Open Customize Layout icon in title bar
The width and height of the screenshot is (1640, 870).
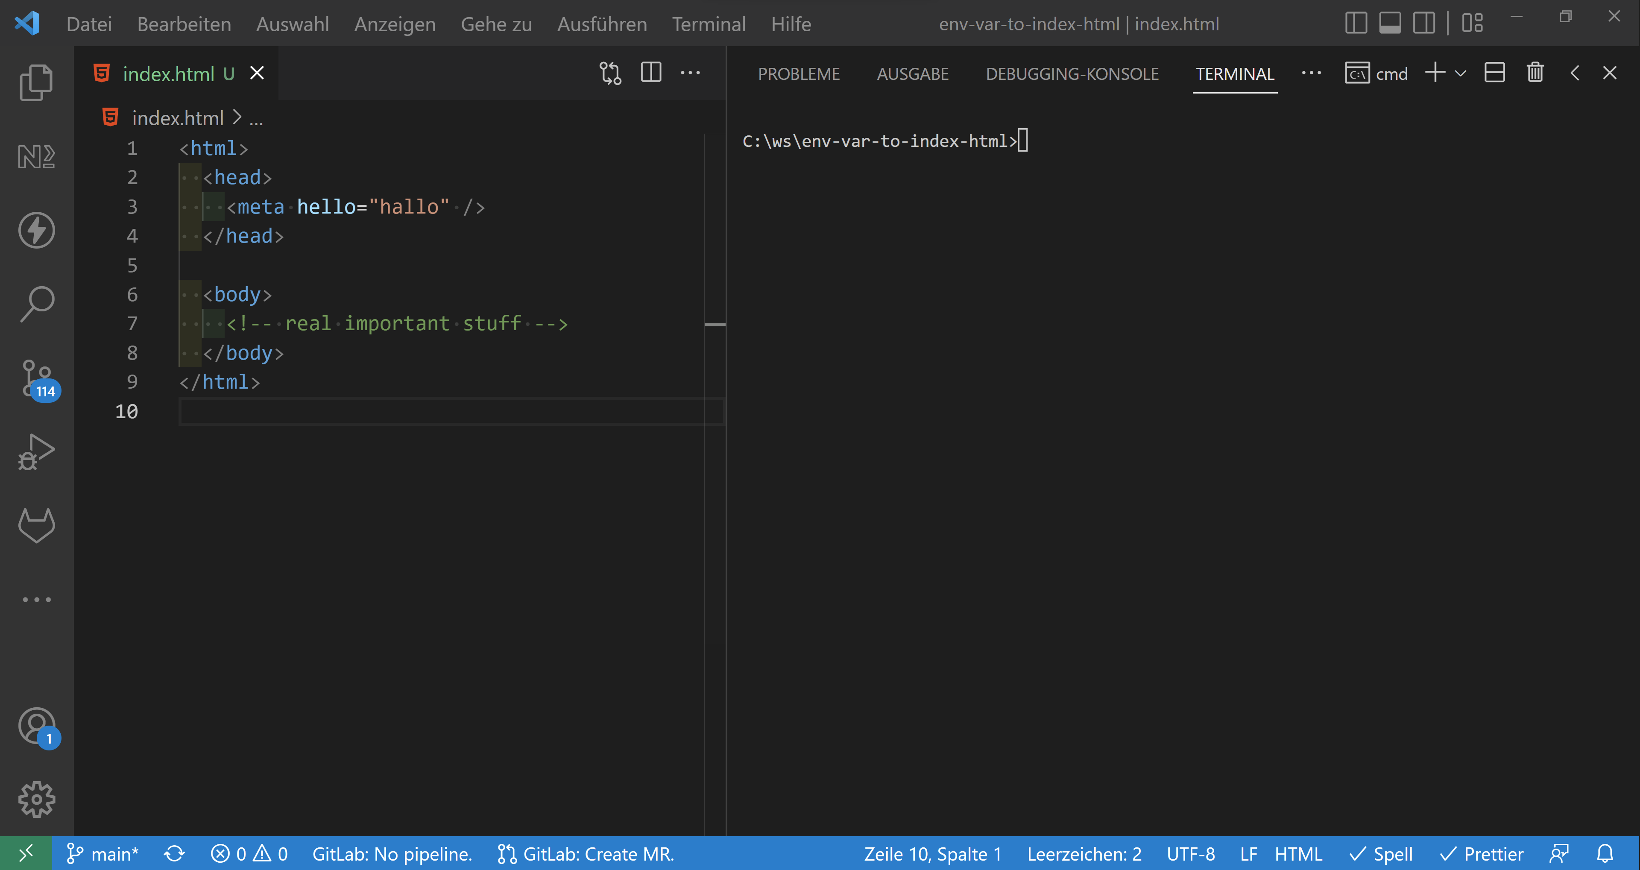pos(1473,23)
